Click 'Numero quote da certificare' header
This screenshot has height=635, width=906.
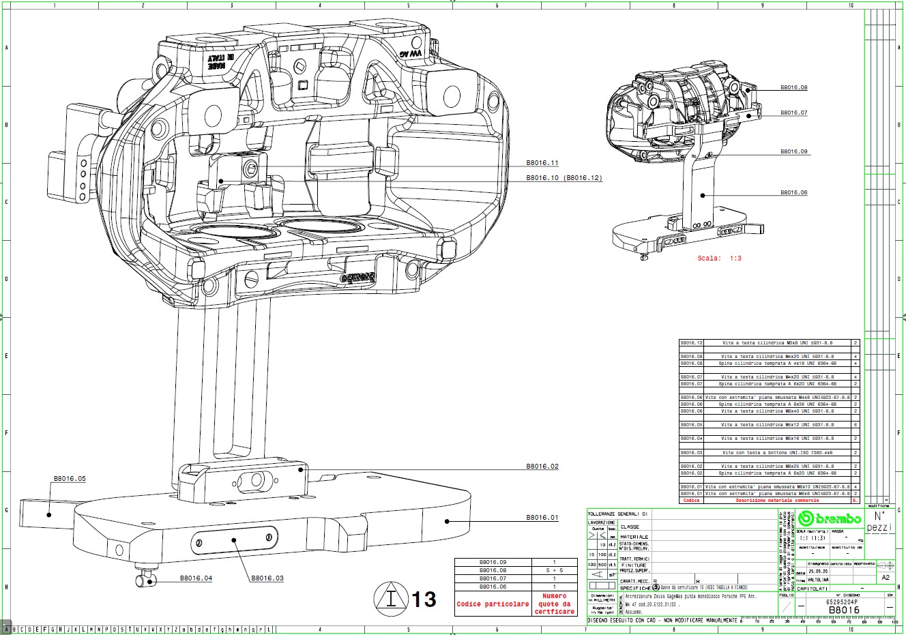554,604
